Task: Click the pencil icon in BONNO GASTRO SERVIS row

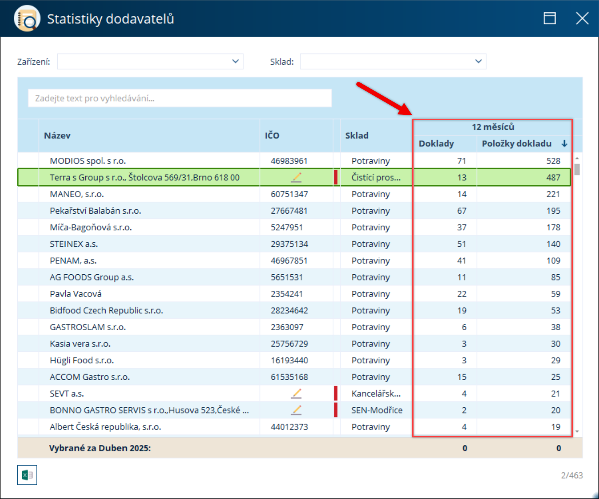Action: pyautogui.click(x=296, y=410)
